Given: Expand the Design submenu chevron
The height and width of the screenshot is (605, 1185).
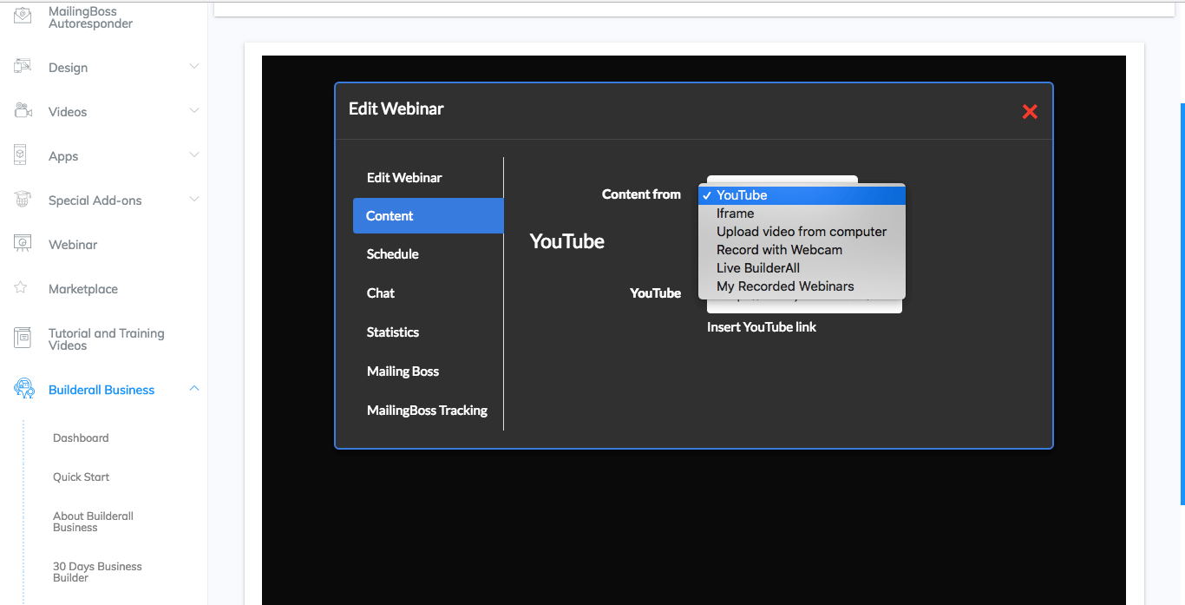Looking at the screenshot, I should point(194,67).
